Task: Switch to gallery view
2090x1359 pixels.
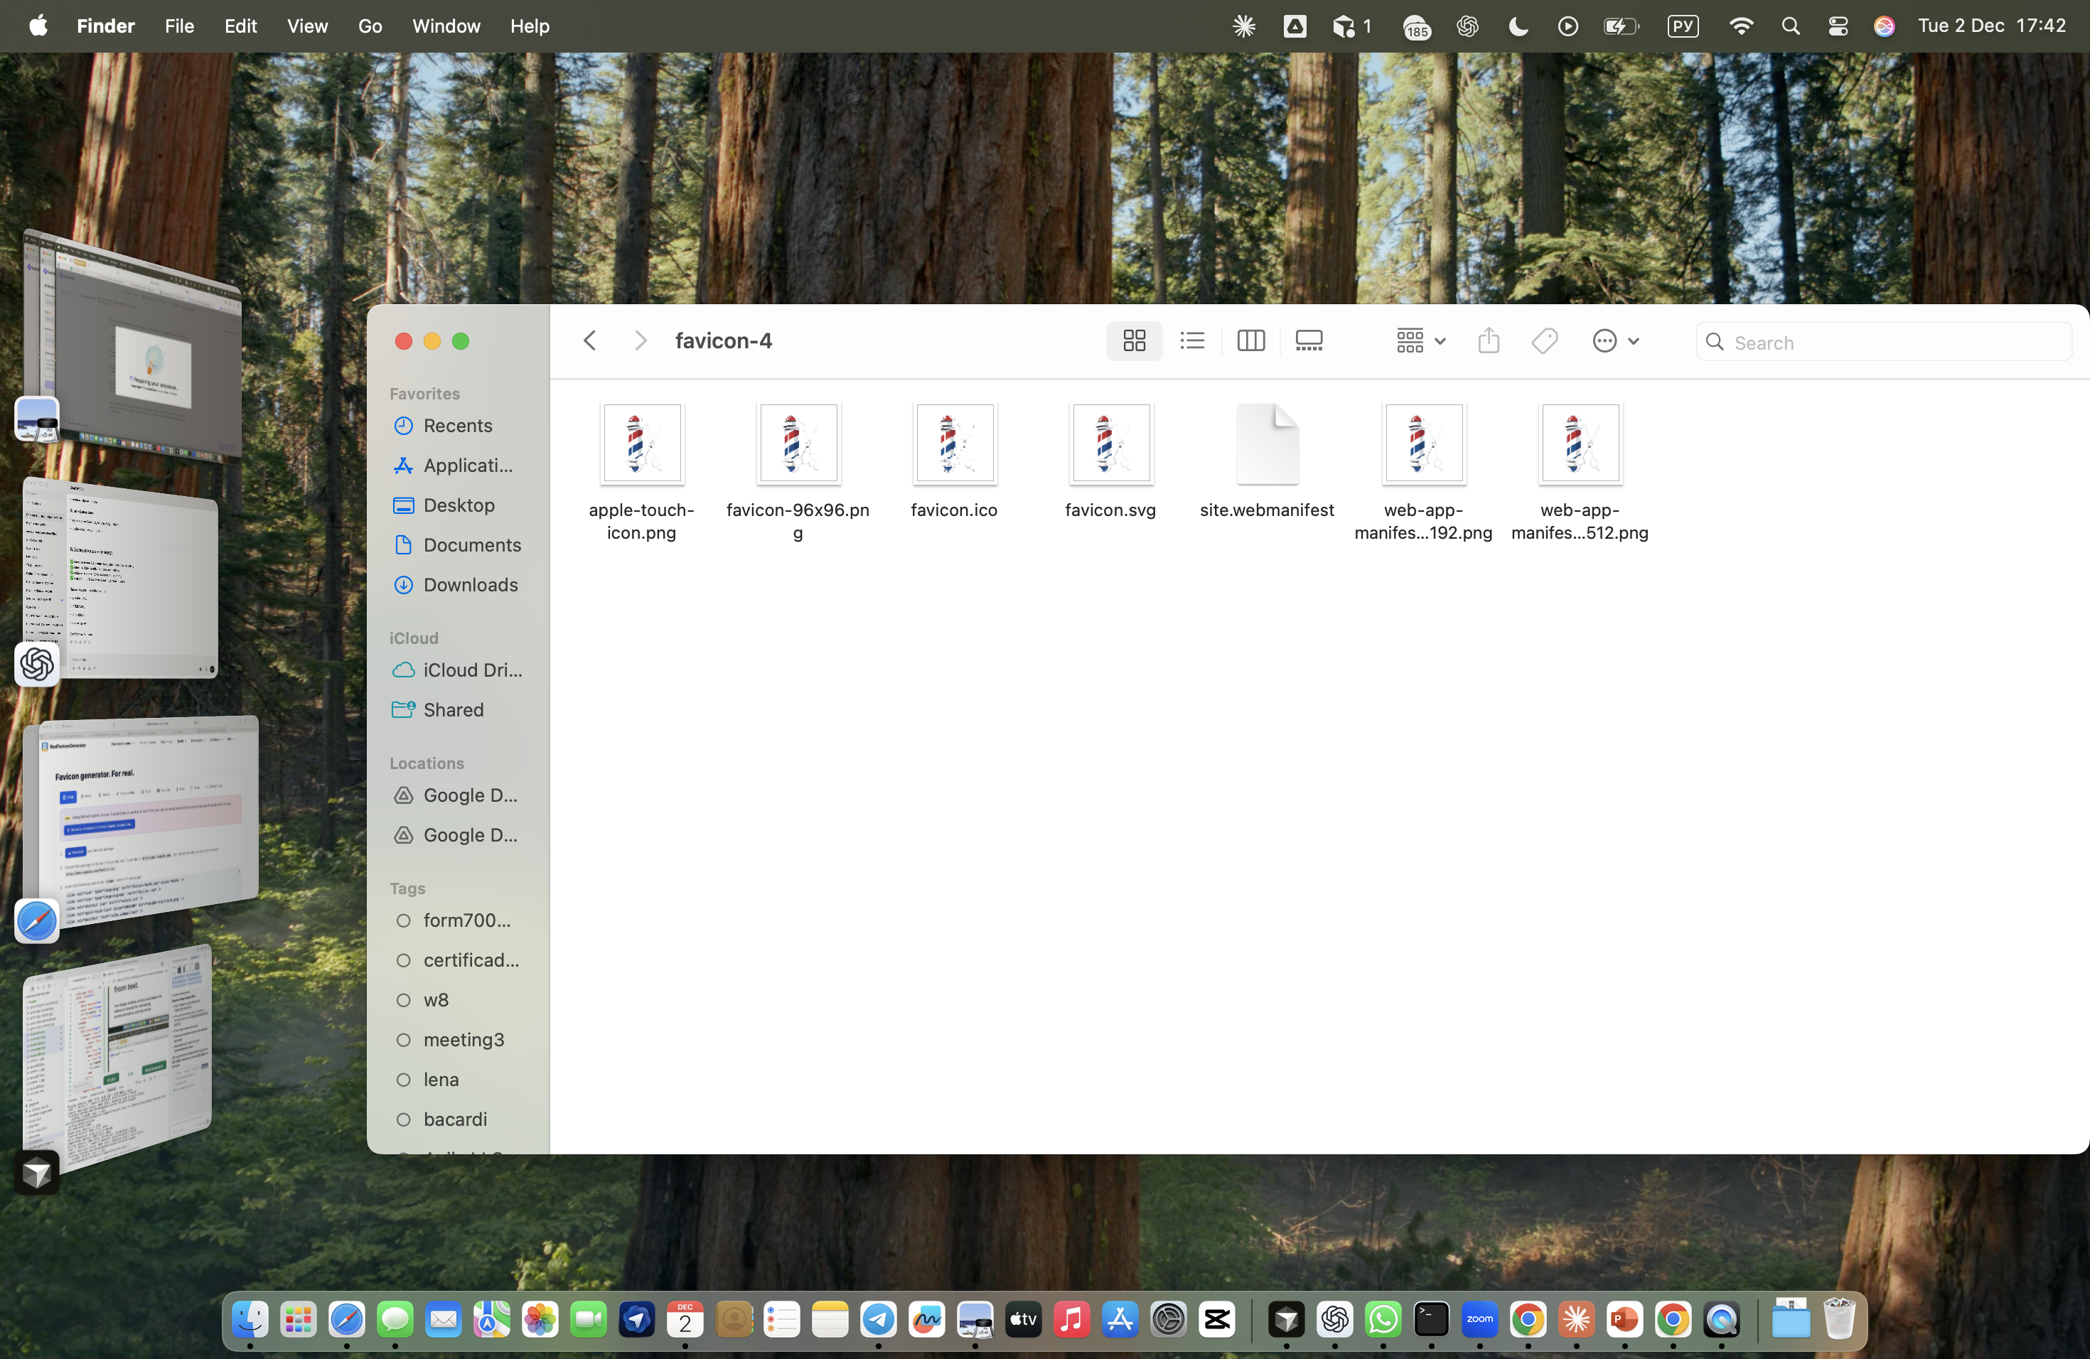Action: (1309, 340)
